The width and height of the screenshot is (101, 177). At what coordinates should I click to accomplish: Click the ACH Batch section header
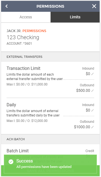[x=50, y=139]
